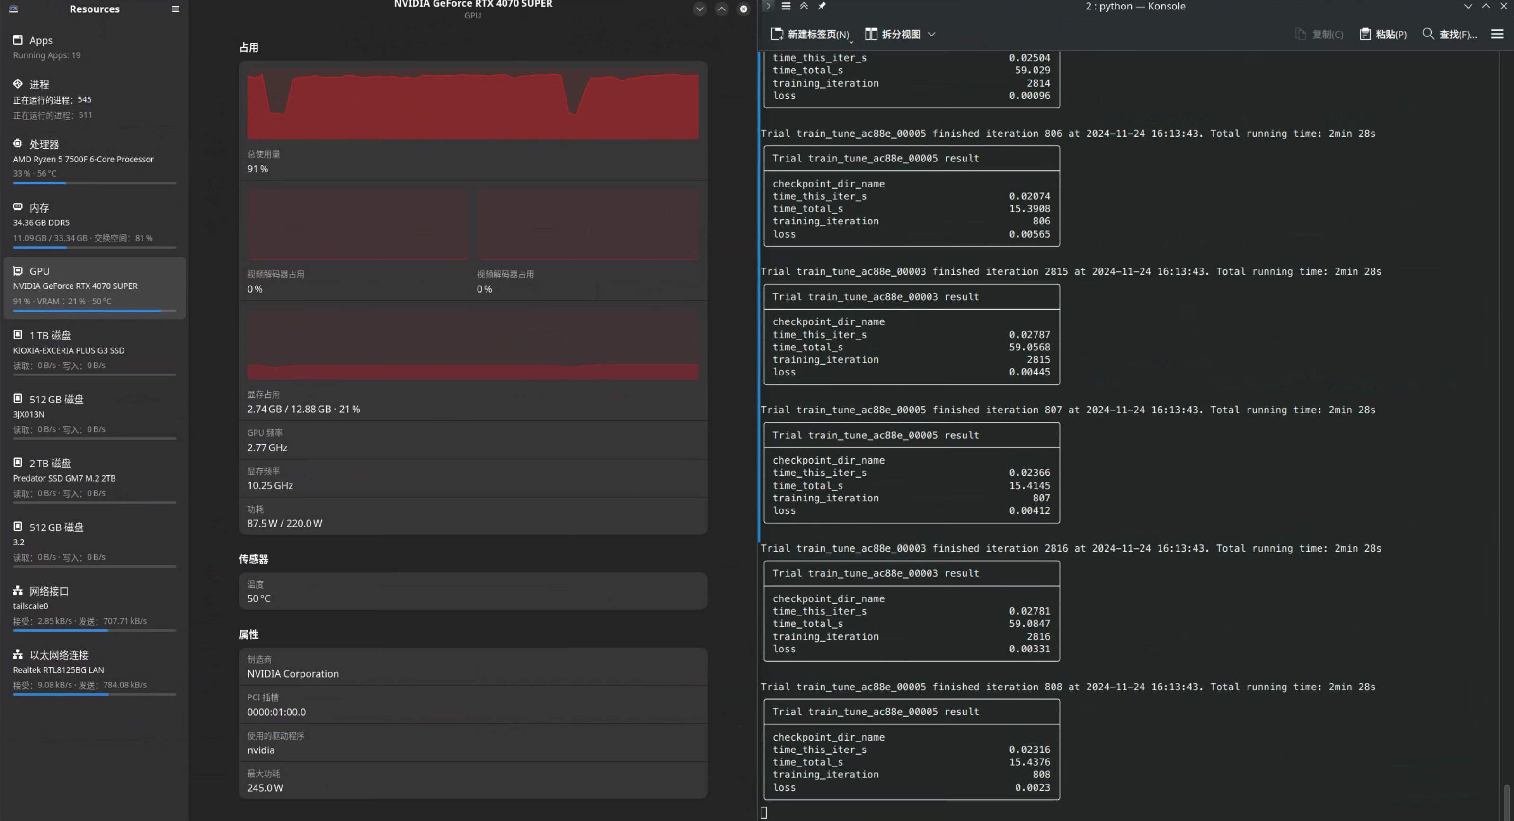Click the 粘贴(P) paste icon
The image size is (1514, 821).
point(1365,34)
